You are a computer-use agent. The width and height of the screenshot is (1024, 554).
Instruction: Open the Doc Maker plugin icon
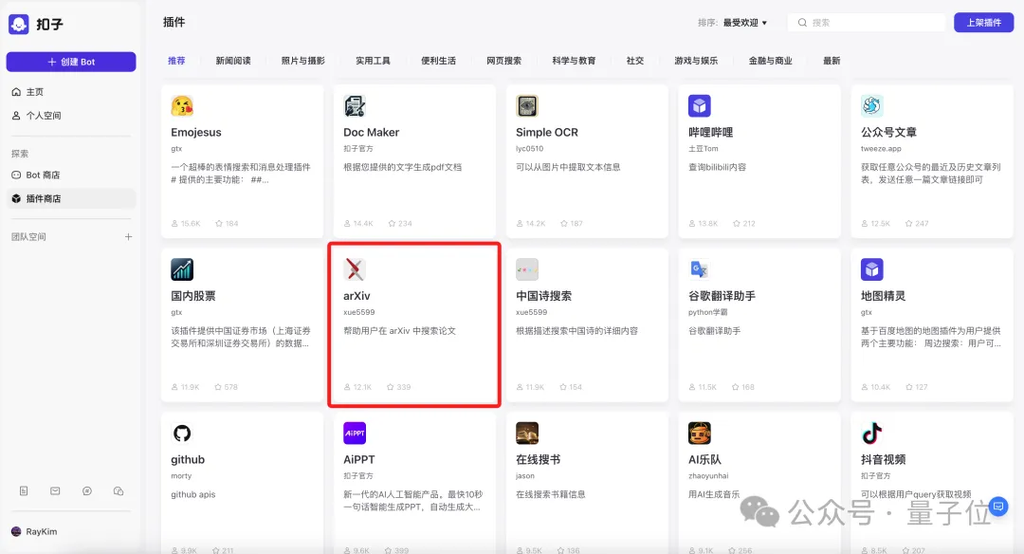point(355,106)
